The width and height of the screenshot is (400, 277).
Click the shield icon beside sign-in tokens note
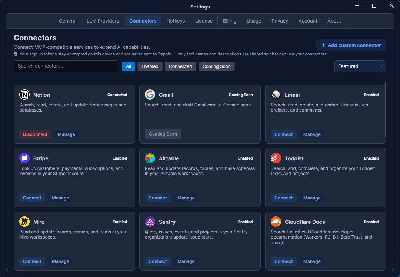(16, 54)
